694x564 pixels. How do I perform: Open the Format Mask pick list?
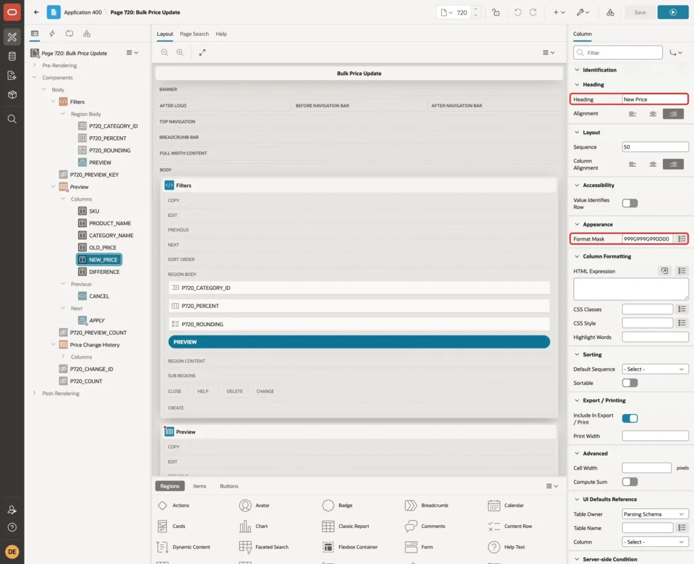coord(682,239)
